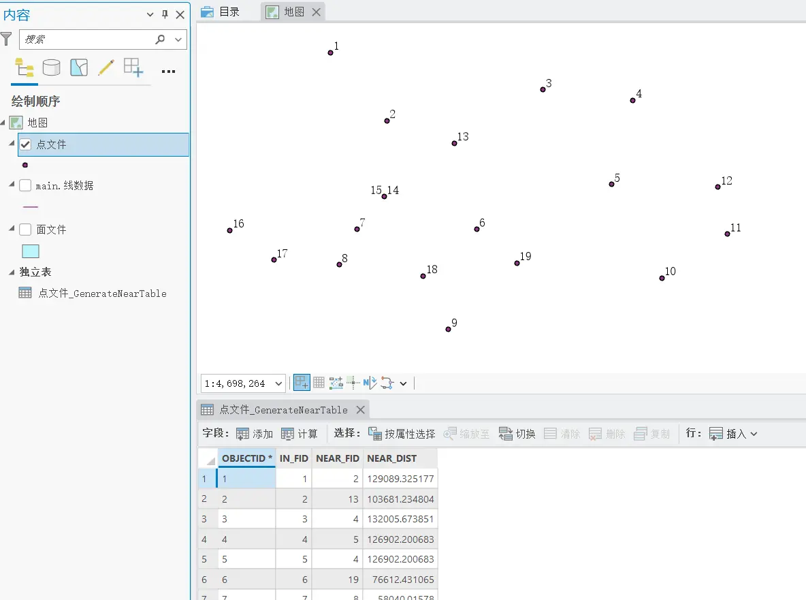Open the List By Editing pencil icon

[106, 68]
